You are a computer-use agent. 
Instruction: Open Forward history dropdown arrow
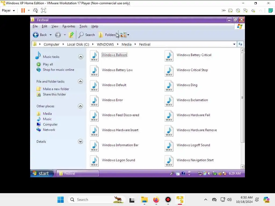(65, 35)
